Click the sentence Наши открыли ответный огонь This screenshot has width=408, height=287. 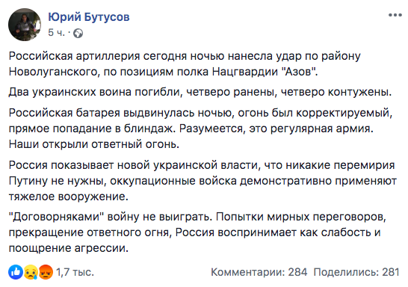click(x=94, y=144)
